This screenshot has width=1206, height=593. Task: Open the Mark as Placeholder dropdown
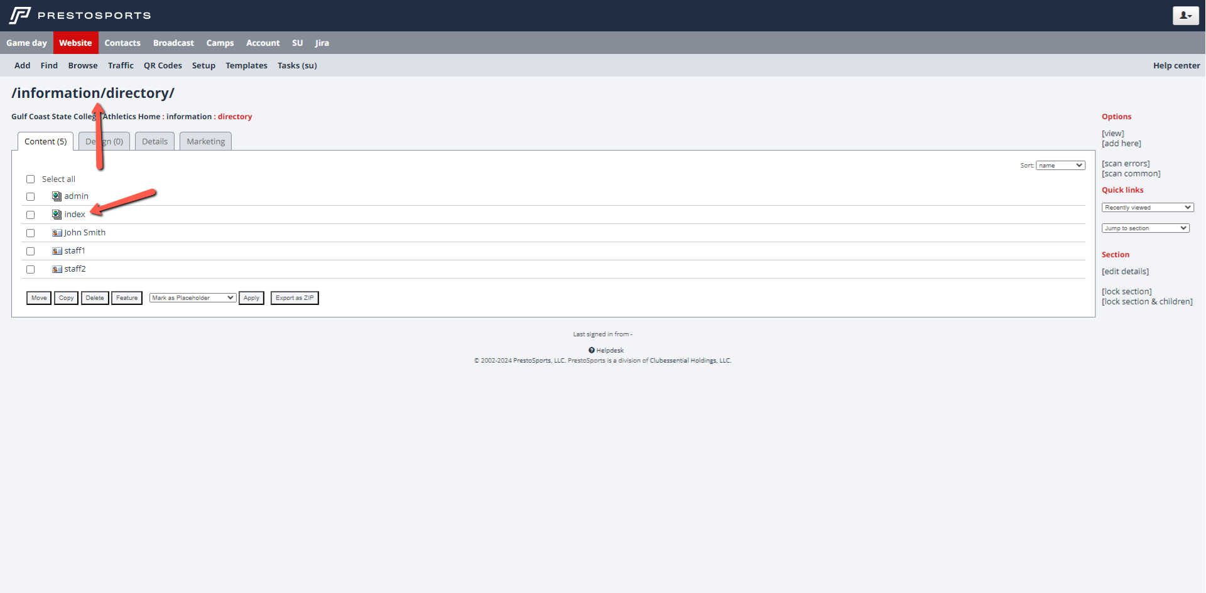coord(193,298)
